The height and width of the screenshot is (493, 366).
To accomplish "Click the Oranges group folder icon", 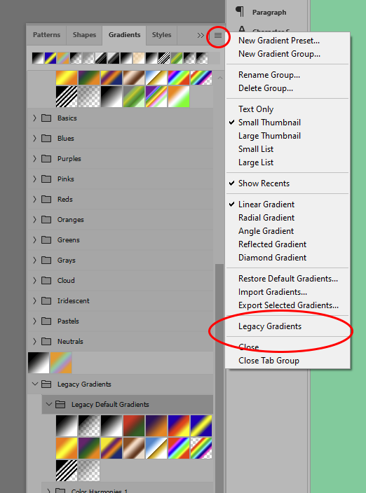I will pyautogui.click(x=46, y=219).
